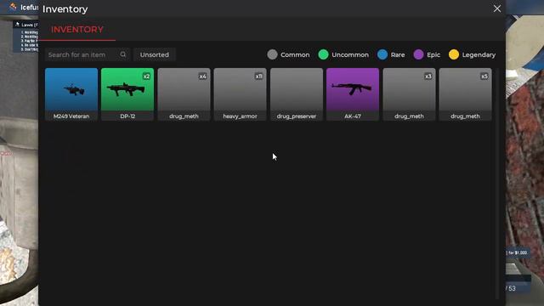Image resolution: width=544 pixels, height=306 pixels.
Task: Click the x2 count badge on DP-12
Action: [x=146, y=76]
